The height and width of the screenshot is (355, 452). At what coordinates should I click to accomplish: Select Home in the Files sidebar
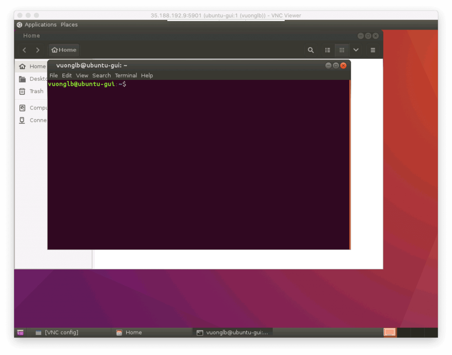coord(31,67)
